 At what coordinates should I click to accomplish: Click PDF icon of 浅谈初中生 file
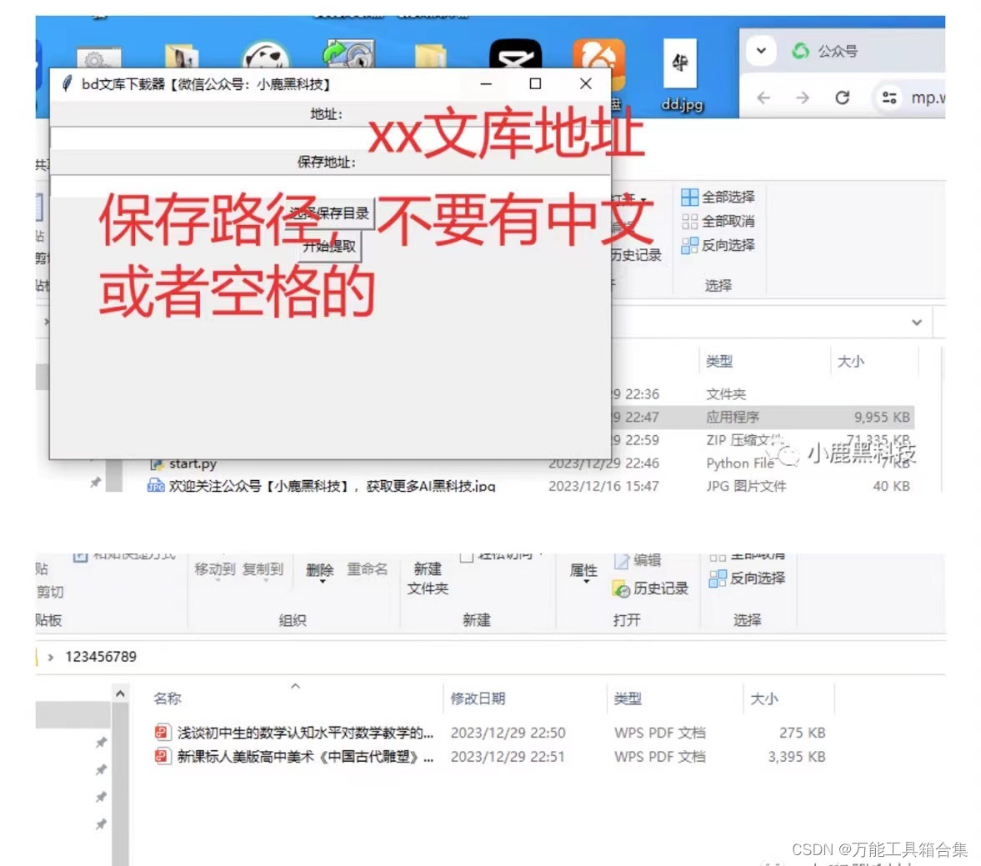coord(163,732)
